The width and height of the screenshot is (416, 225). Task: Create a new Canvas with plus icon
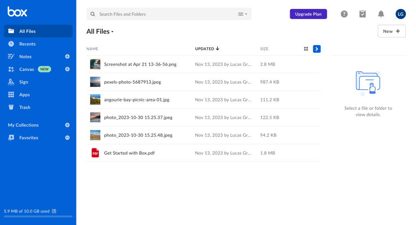pyautogui.click(x=67, y=69)
